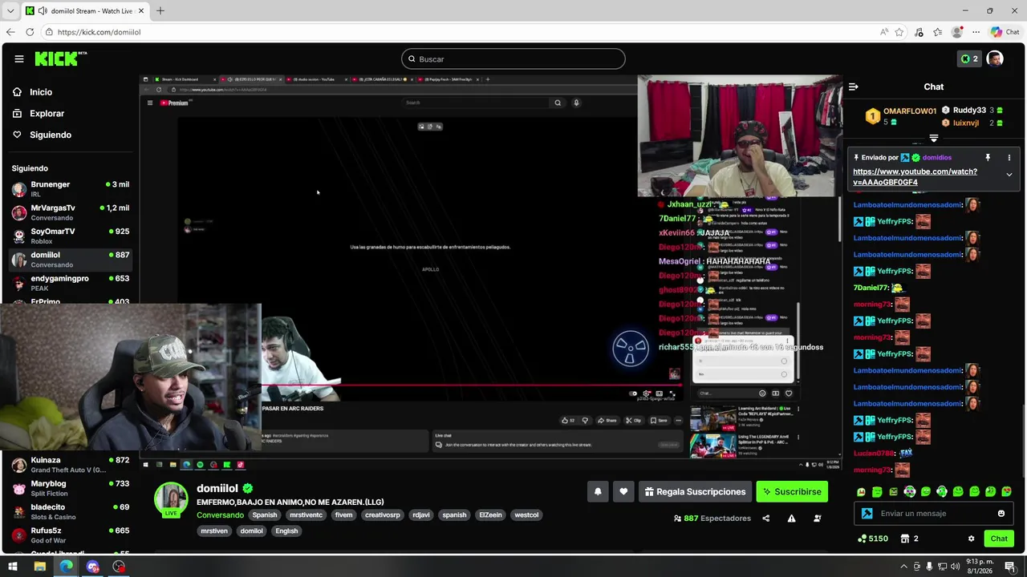Screen dimensions: 1027x577
Task: Open the Copilot Chat button in the browser
Action: 1005,32
